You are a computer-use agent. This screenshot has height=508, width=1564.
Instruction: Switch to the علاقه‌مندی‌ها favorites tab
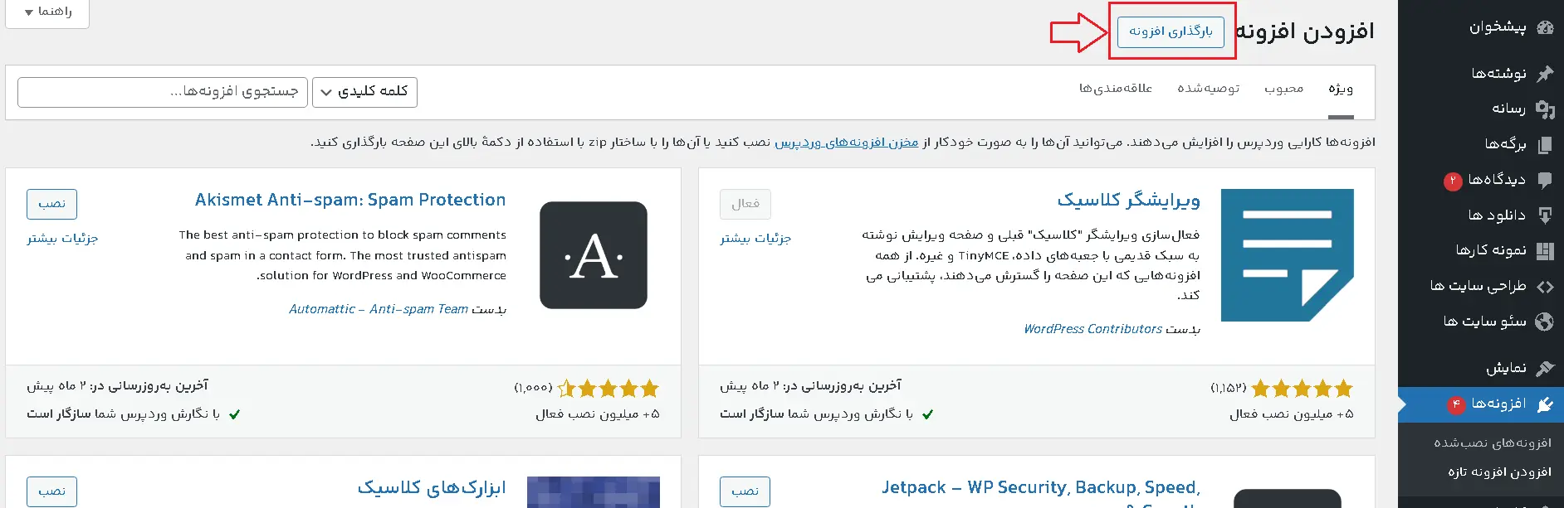coord(1116,89)
